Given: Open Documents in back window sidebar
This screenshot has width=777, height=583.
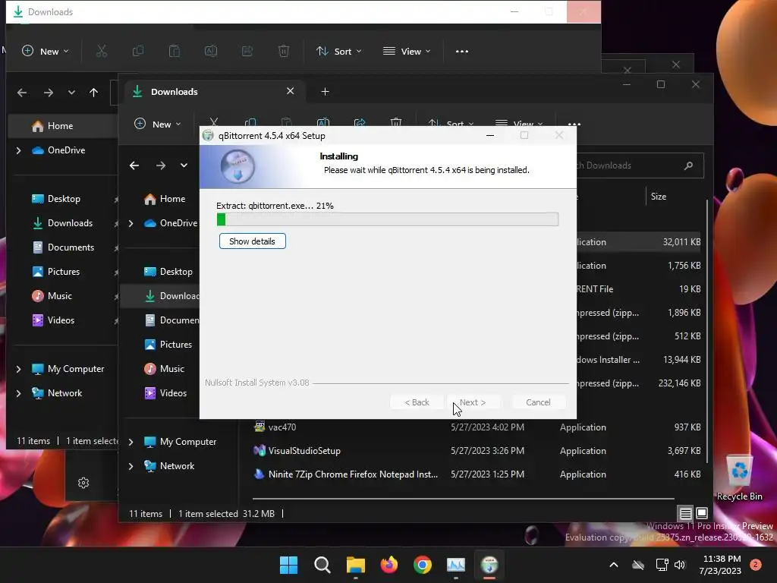Looking at the screenshot, I should [71, 247].
